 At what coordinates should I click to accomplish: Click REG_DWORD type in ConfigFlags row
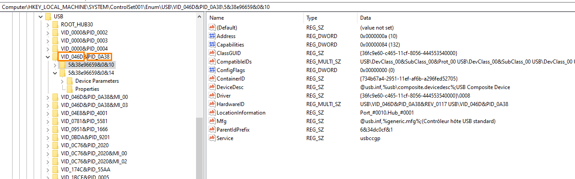click(322, 70)
